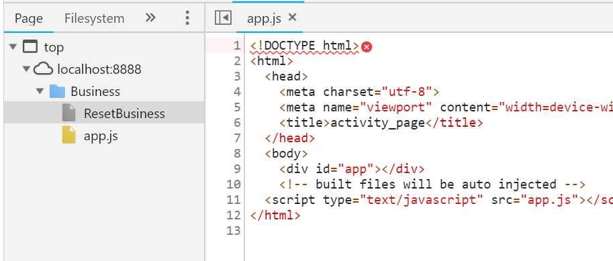Collapse the top frame node
The image size is (613, 261).
click(x=13, y=47)
